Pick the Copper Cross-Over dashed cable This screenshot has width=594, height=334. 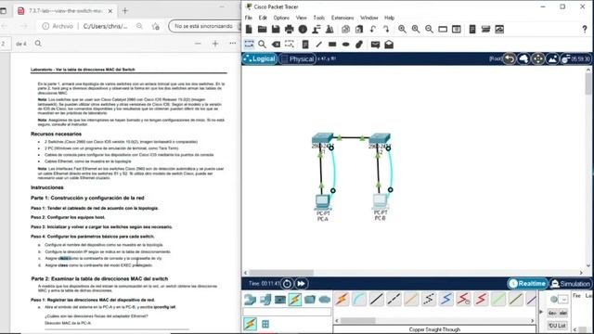point(394,299)
